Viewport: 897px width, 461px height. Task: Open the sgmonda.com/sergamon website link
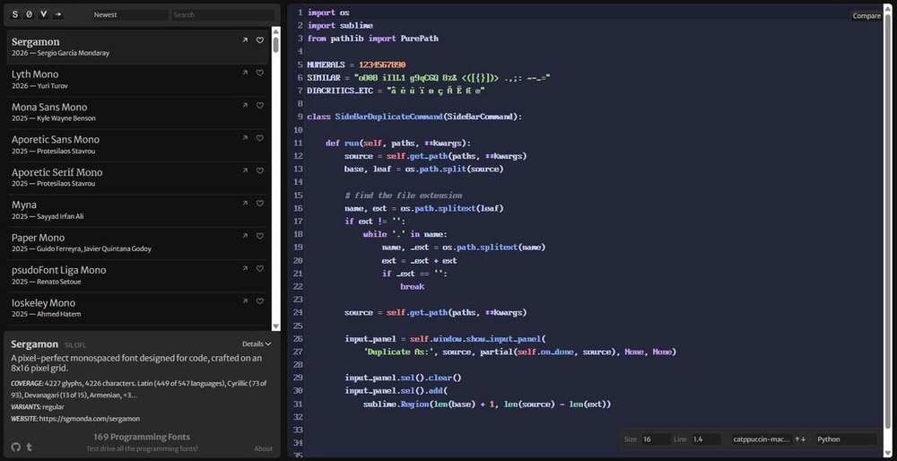(90, 419)
